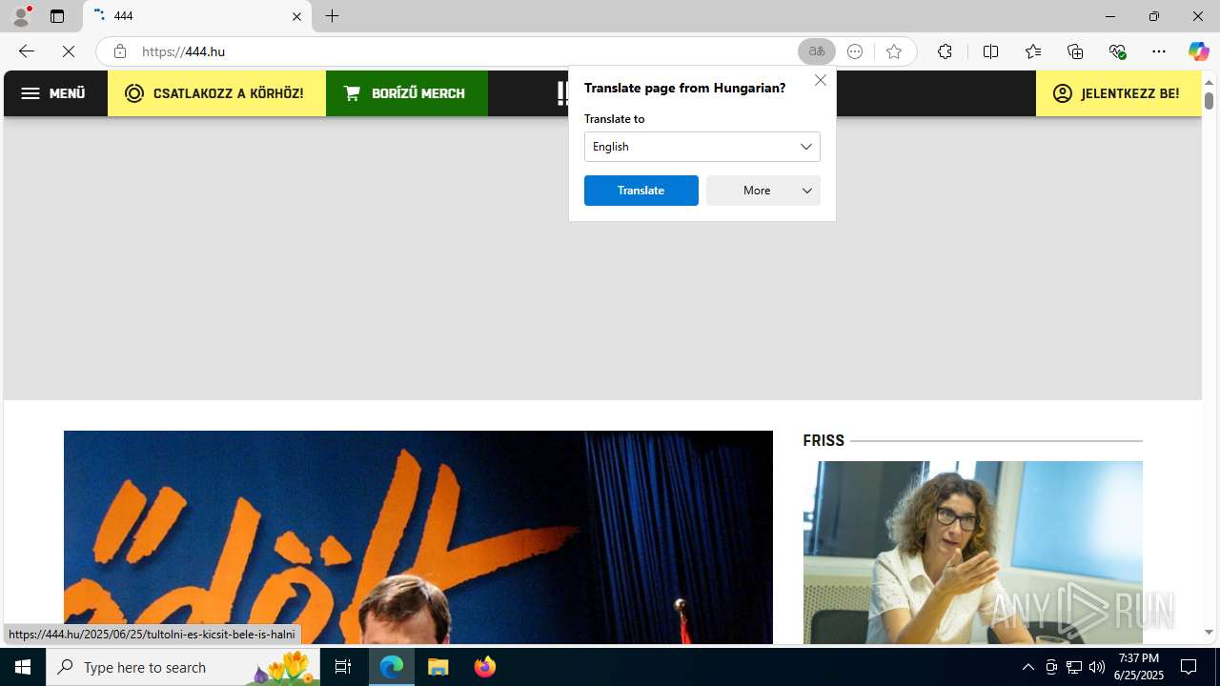Viewport: 1220px width, 686px height.
Task: Click Microsoft Edge taskbar icon
Action: coord(392,667)
